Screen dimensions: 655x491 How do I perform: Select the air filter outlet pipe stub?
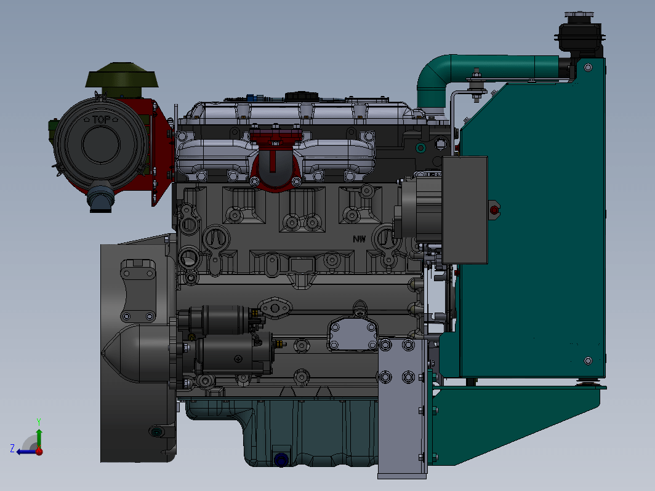101,198
